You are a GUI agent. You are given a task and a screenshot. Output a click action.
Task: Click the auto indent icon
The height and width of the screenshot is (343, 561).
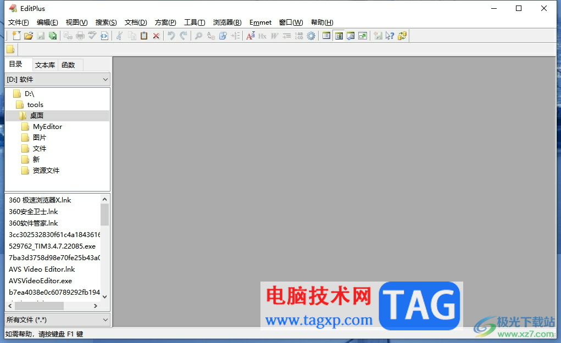[x=287, y=36]
